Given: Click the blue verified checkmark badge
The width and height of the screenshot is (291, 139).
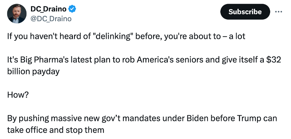Looking at the screenshot, I should 72,9.
